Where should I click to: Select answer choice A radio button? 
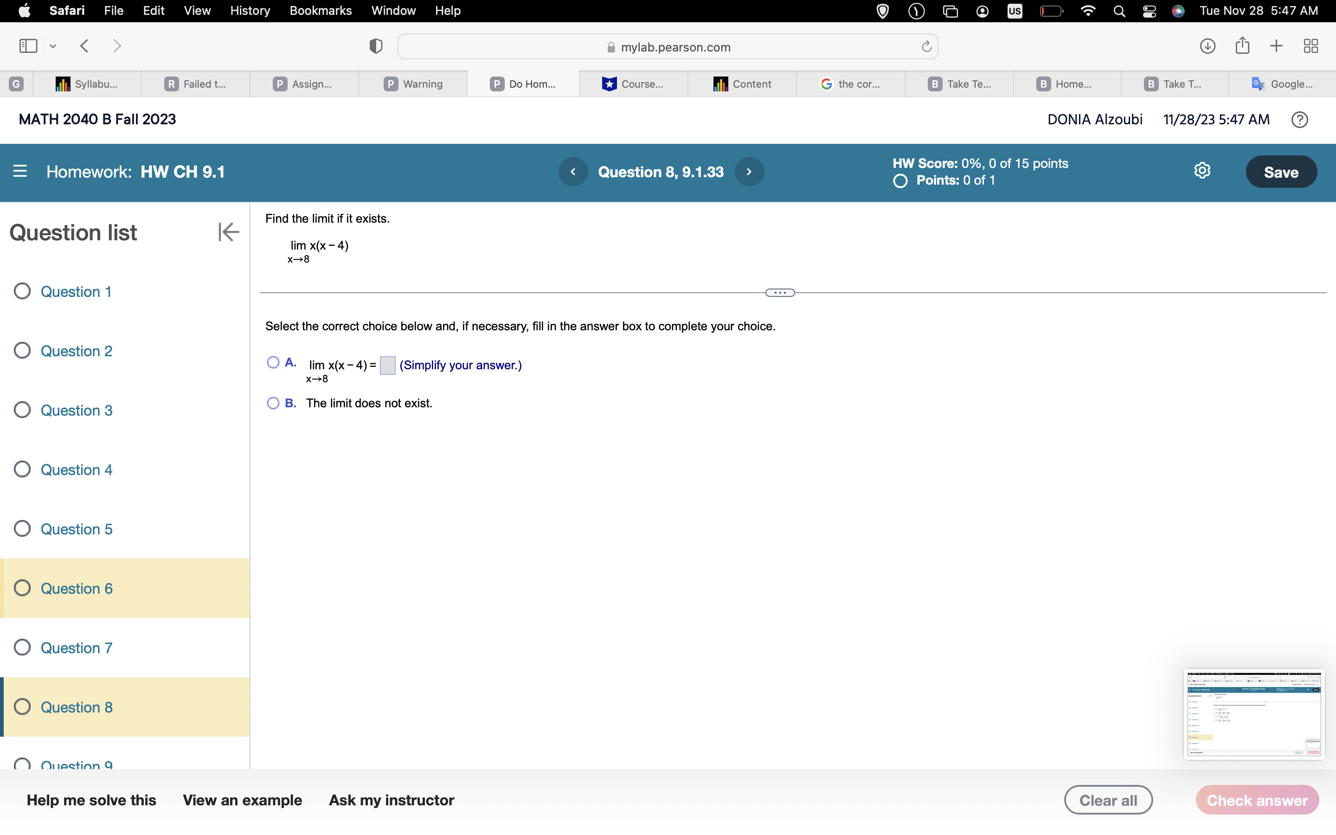(x=273, y=363)
